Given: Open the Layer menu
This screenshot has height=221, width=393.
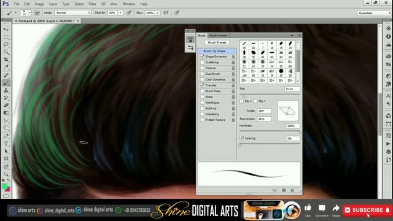Looking at the screenshot, I should click(x=53, y=4).
